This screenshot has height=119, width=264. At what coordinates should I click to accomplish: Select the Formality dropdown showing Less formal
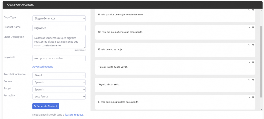tap(59, 97)
